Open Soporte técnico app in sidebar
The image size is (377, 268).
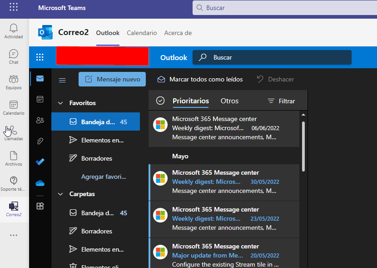14,184
